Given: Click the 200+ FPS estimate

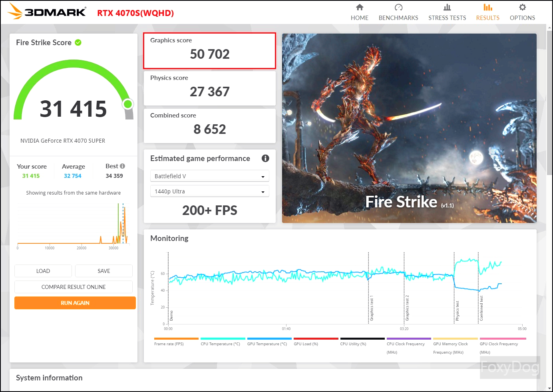Looking at the screenshot, I should (x=210, y=210).
